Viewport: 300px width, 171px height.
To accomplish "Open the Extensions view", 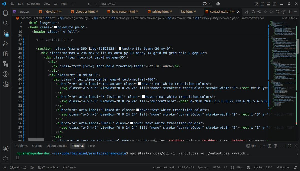I will pyautogui.click(x=6, y=54).
